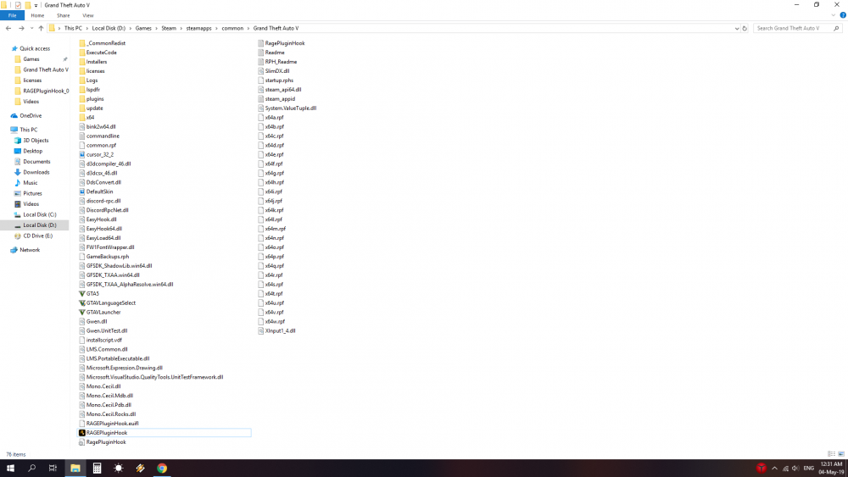
Task: Jump to Local Disk (D:) in breadcrumb
Action: [x=109, y=28]
